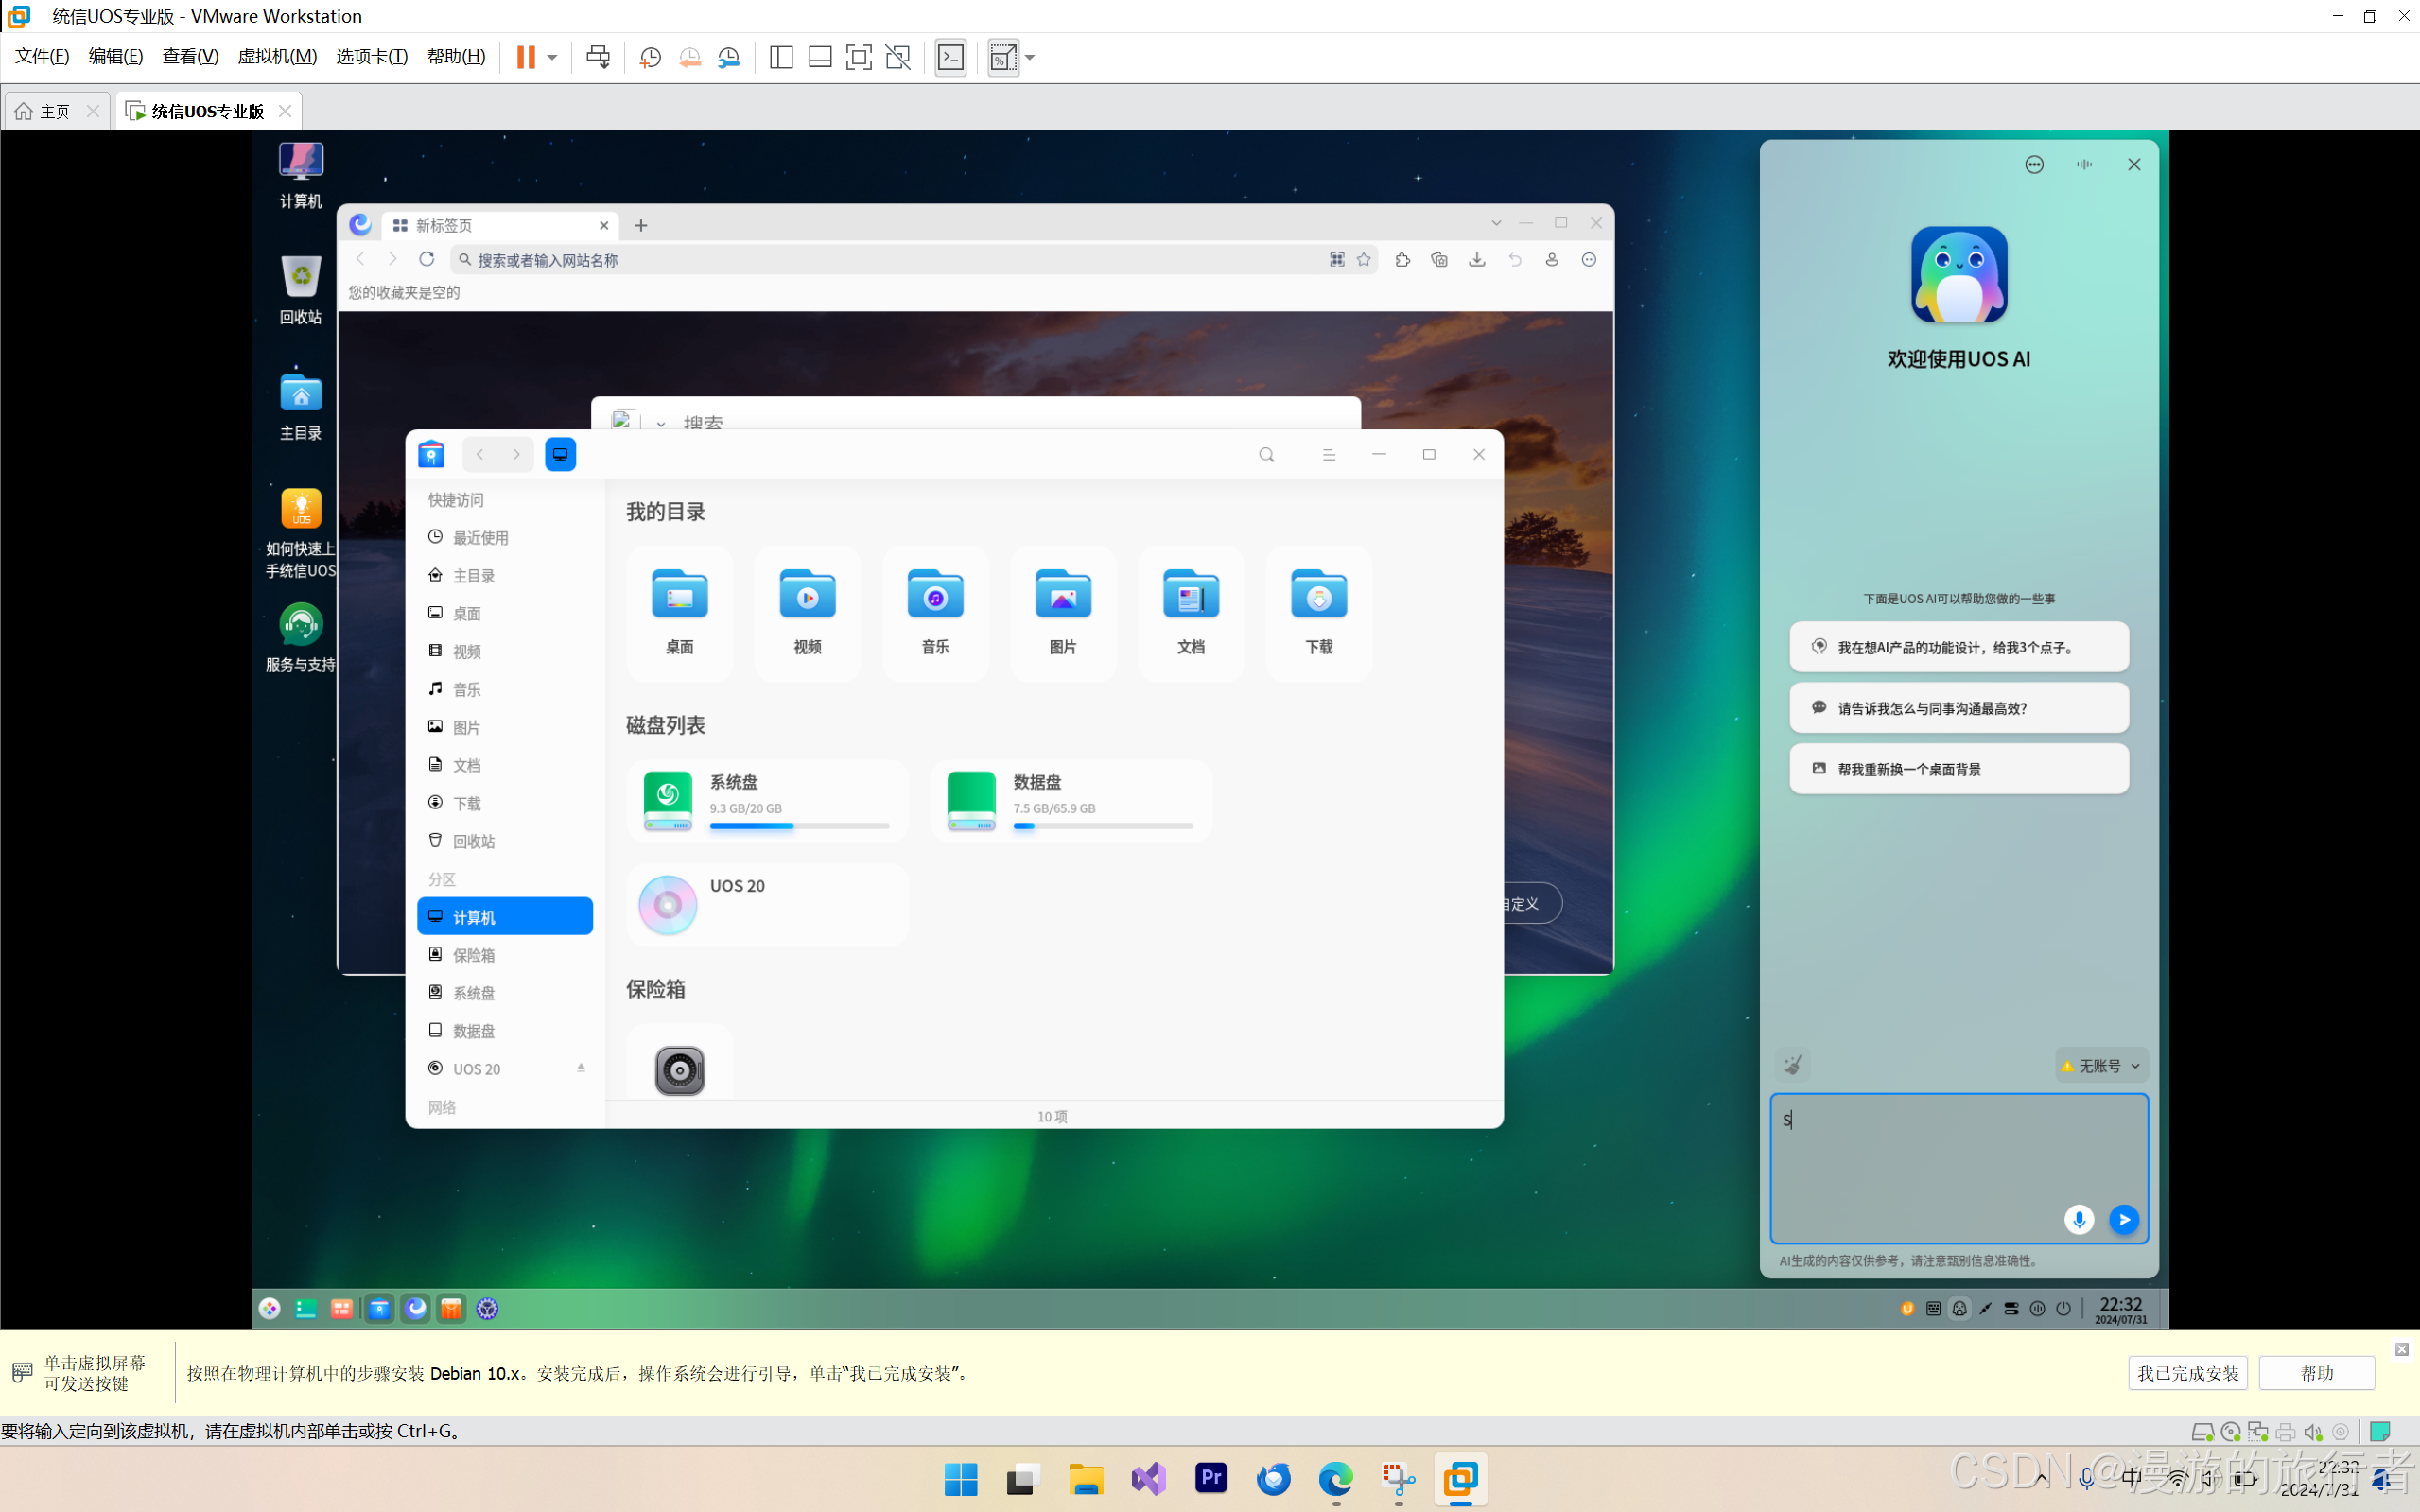
Task: Click the browser reload icon
Action: pyautogui.click(x=427, y=259)
